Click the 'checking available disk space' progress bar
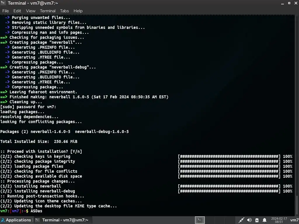Image resolution: width=299 pixels, height=224 pixels. coord(229,176)
